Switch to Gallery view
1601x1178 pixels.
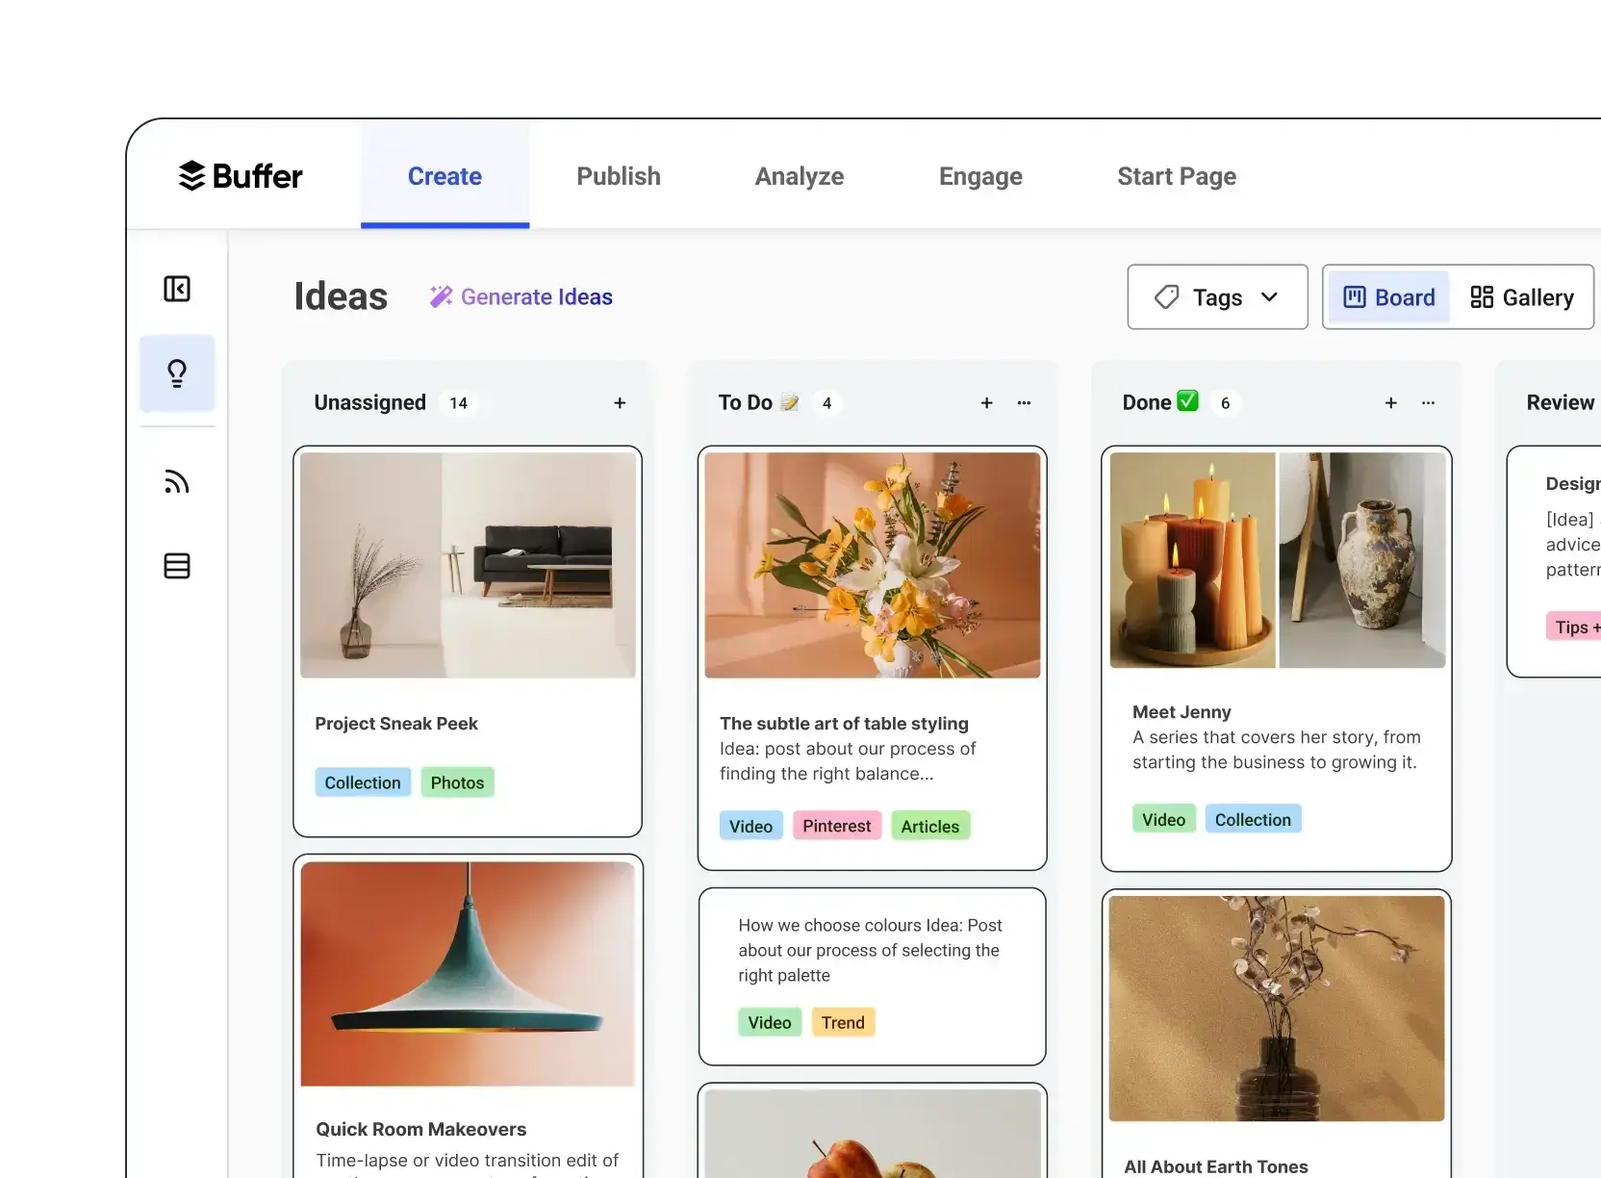click(1522, 296)
